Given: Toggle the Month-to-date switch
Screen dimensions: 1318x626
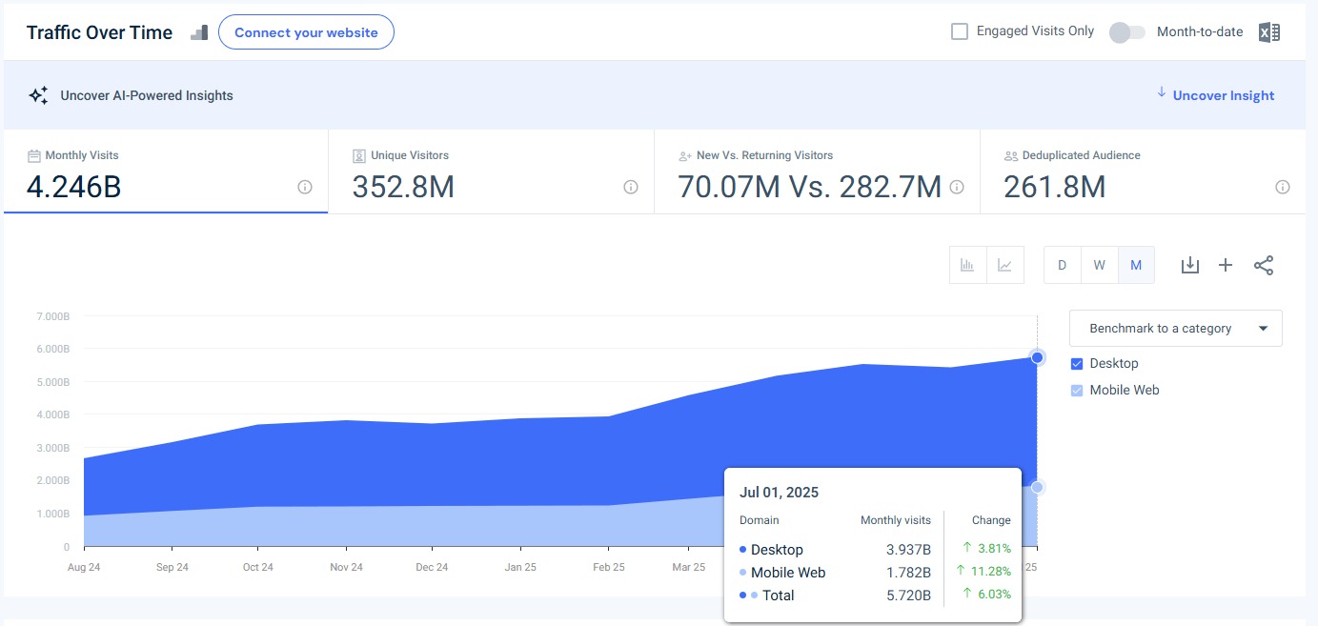Looking at the screenshot, I should point(1126,32).
